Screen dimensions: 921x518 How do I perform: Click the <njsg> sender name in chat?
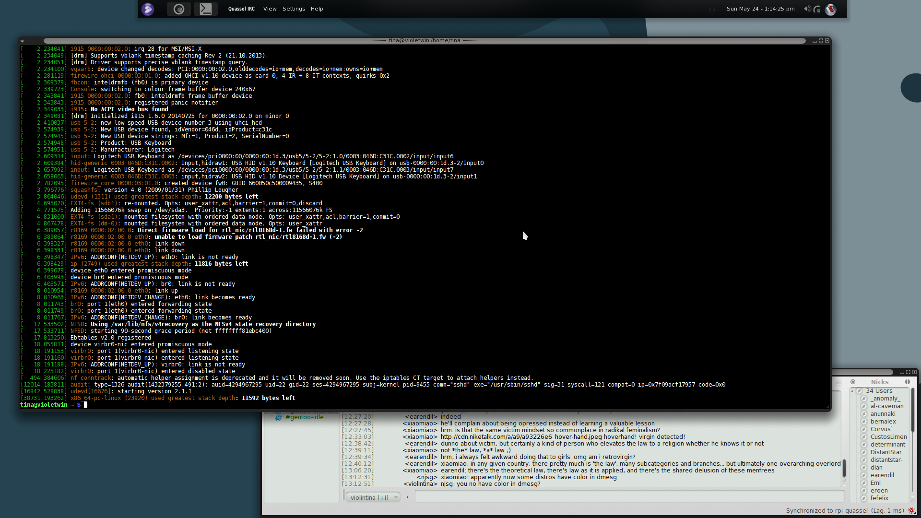[427, 477]
